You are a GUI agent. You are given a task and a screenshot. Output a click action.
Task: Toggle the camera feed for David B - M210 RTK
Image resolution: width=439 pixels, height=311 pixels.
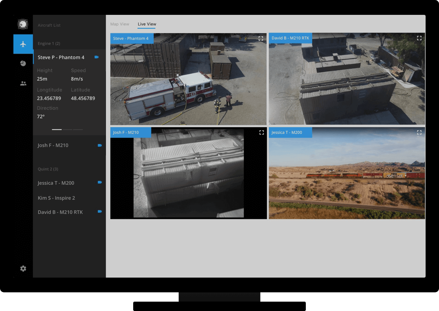click(100, 212)
